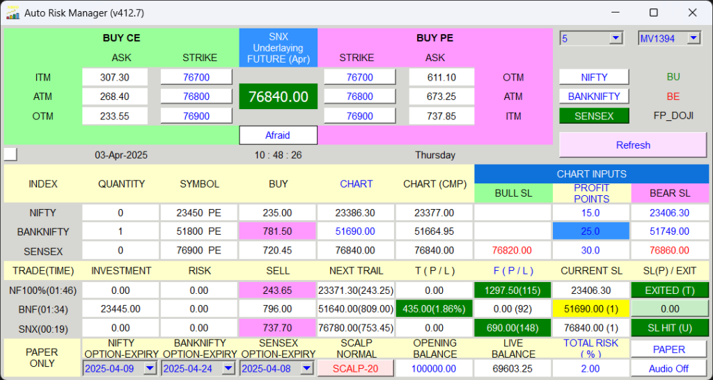
Task: Click the SNX sell price 737.70
Action: point(278,329)
